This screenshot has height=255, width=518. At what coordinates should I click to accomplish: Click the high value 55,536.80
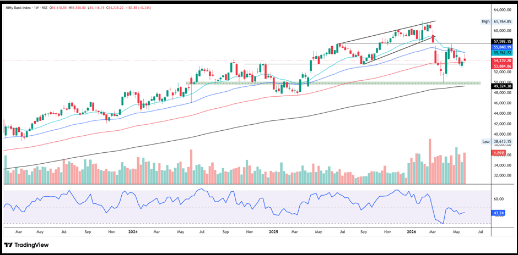pos(79,8)
